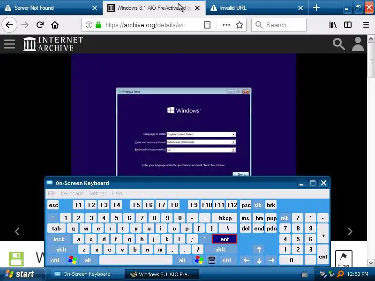Viewport: 375px width, 281px height.
Task: Open the Library bookshelf icon
Action: (x=333, y=25)
